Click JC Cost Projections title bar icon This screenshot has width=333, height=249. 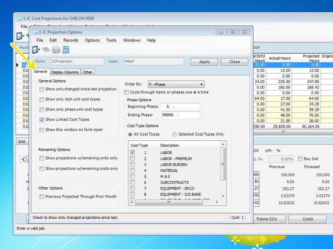point(19,19)
